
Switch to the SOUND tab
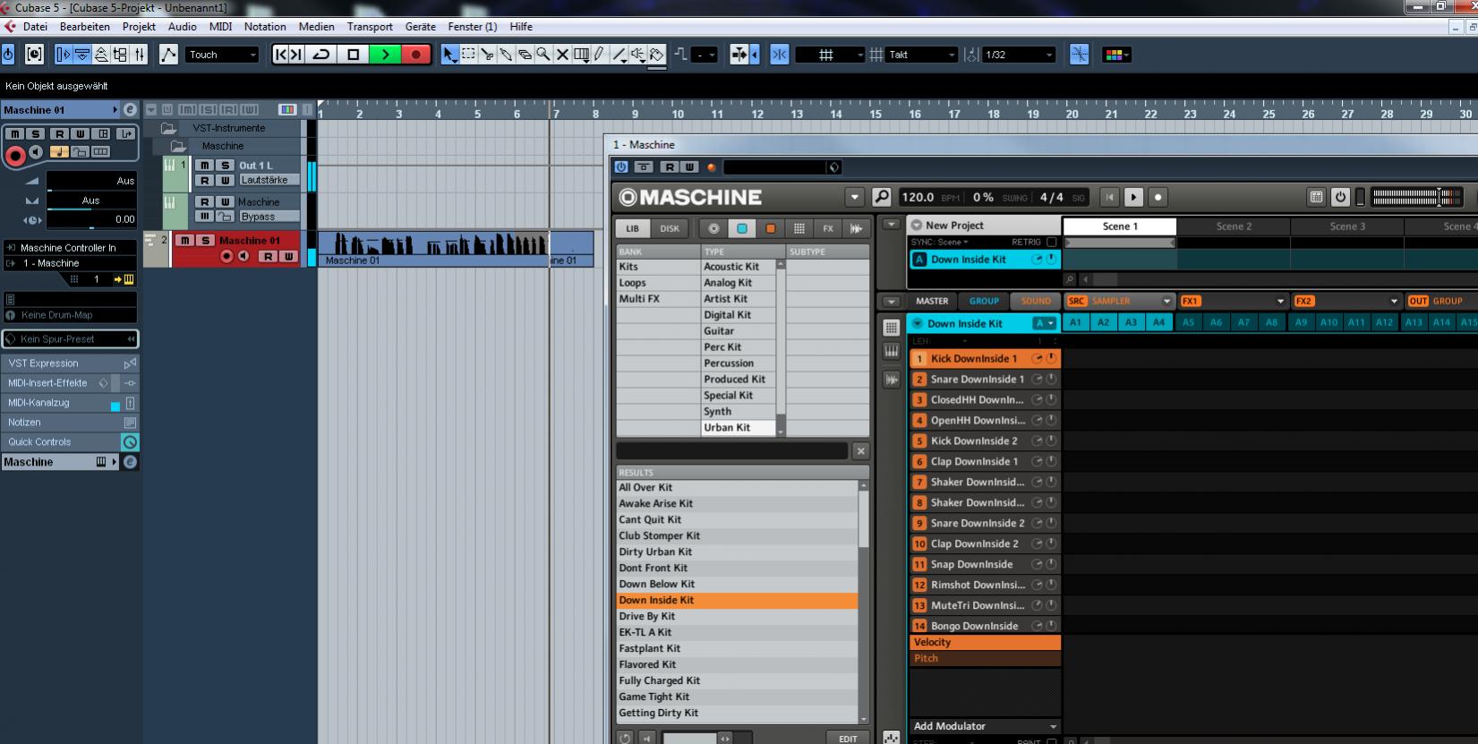[x=1036, y=302]
